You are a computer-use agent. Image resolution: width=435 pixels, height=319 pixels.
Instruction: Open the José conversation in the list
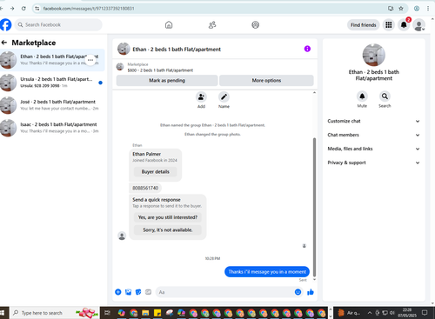52,105
